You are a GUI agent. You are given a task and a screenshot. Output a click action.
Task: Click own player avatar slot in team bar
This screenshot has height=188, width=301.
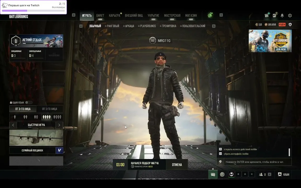coord(231,174)
